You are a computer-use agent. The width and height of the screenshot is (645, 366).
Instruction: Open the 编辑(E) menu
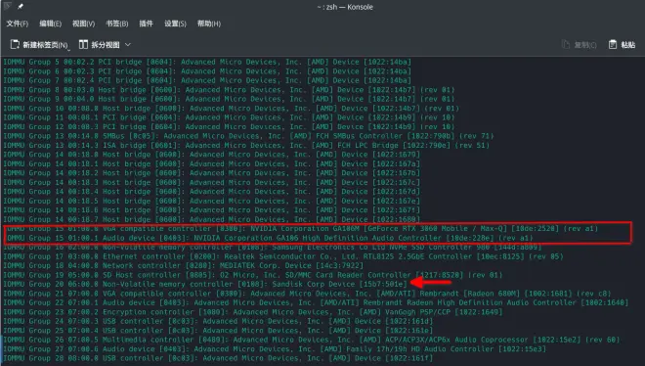pos(50,23)
